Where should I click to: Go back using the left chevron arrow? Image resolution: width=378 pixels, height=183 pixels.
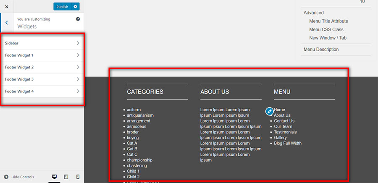coord(6,23)
